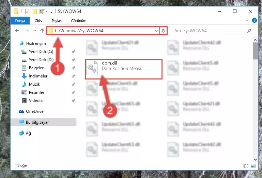The width and height of the screenshot is (262, 178).
Task: Open recent locations dropdown arrow
Action: pos(35,31)
